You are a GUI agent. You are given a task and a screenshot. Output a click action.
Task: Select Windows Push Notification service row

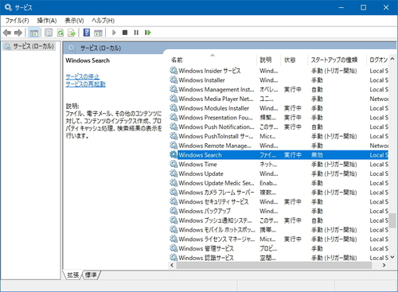click(x=279, y=127)
